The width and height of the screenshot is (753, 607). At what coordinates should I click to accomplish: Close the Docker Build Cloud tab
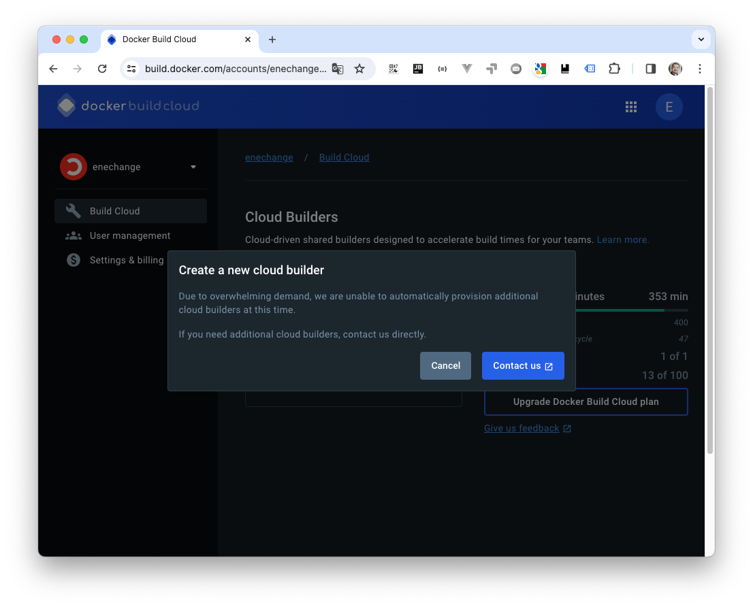248,39
